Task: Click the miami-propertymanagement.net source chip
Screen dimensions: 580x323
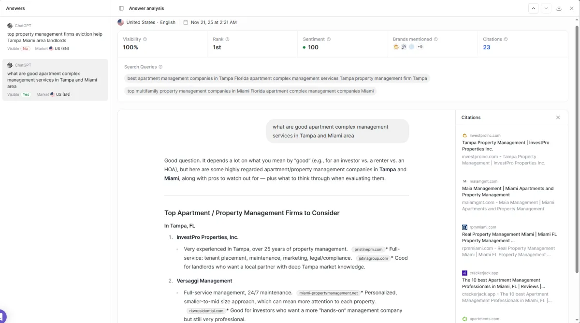Action: coord(329,293)
